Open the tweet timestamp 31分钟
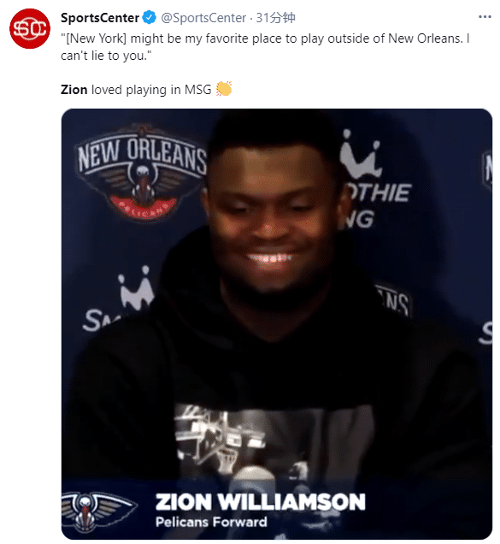The width and height of the screenshot is (500, 544). tap(276, 18)
